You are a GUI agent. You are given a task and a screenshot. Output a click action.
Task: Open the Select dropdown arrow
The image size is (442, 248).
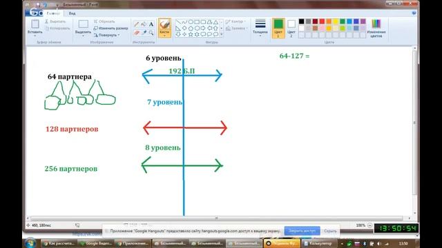[x=83, y=36]
